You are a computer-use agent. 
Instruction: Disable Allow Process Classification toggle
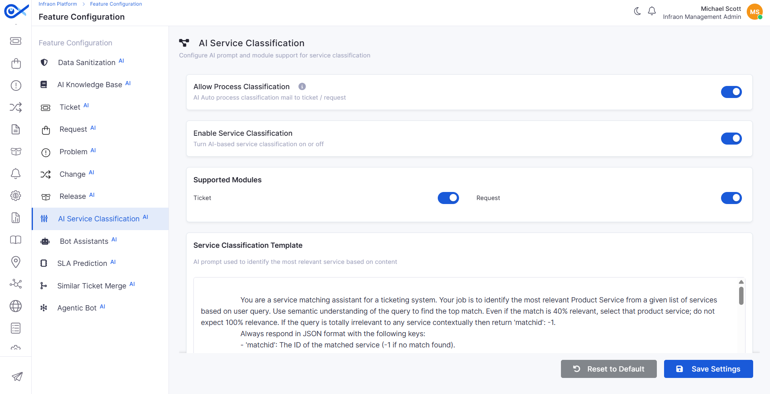coord(731,92)
